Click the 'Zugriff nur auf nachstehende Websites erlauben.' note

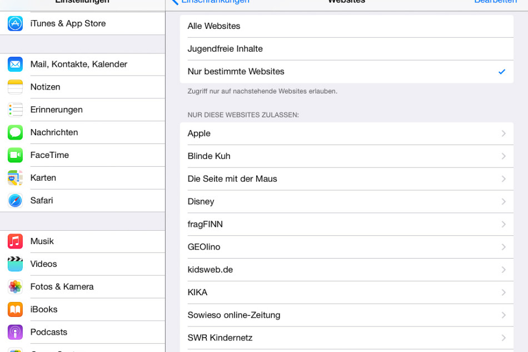(x=262, y=91)
